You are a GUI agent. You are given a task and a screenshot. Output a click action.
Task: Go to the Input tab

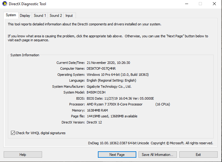pyautogui.click(x=69, y=16)
